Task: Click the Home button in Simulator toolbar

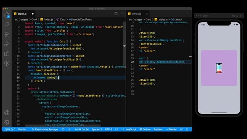Action: tap(233, 16)
